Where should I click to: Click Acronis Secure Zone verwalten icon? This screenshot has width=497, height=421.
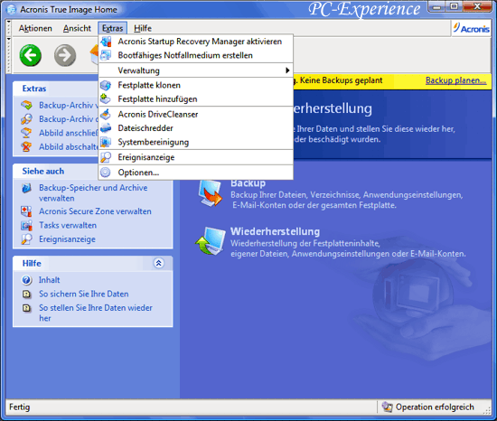point(26,211)
